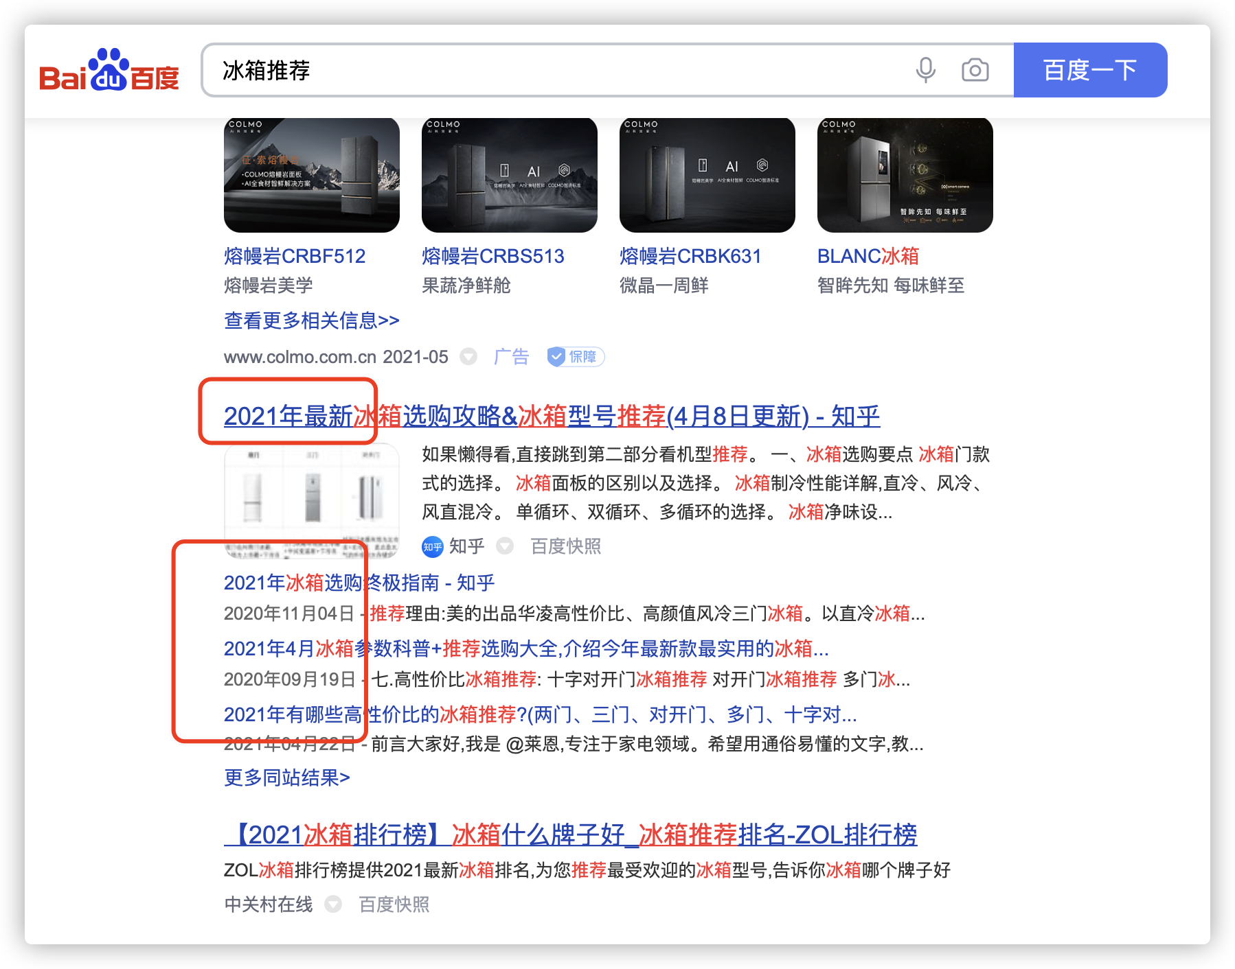Click www.colmo.com.cn 2021-05 ad URL
1235x969 pixels.
[x=336, y=357]
